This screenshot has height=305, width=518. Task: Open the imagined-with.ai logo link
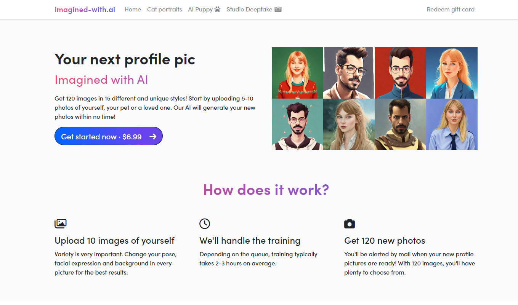tap(85, 10)
